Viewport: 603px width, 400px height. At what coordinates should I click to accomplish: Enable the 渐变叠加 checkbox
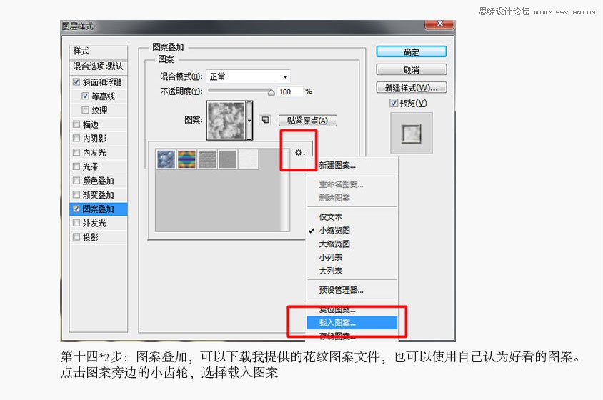[76, 194]
